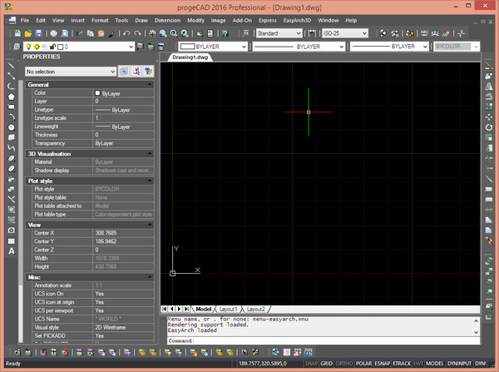Open a new drawing via New icon
The width and height of the screenshot is (499, 372).
coord(17,33)
